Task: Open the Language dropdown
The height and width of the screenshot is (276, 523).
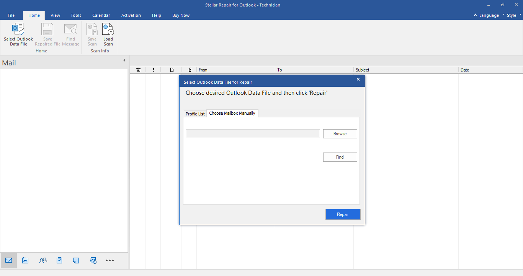Action: click(486, 15)
